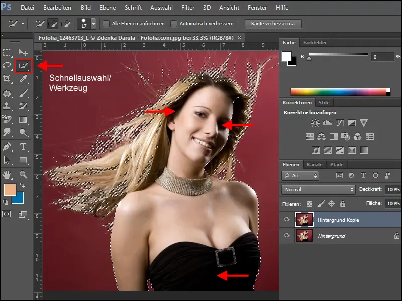Close the Fotolia document tab
This screenshot has width=402, height=301.
240,37
